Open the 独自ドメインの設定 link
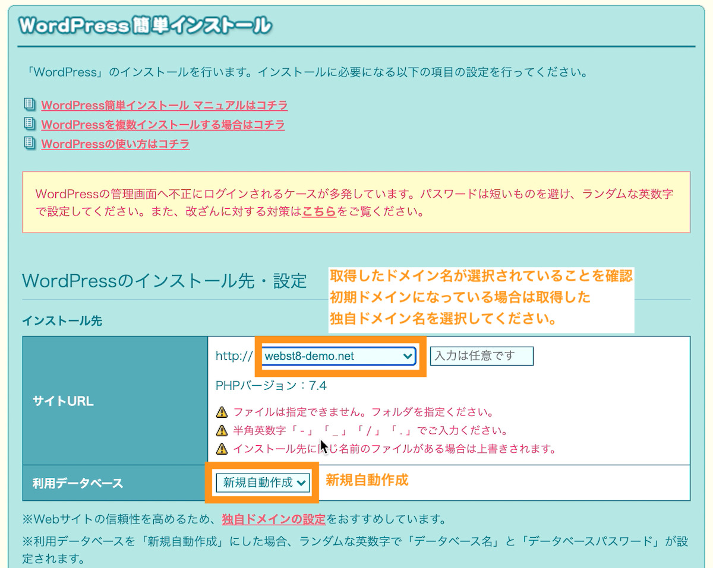The image size is (713, 568). click(x=273, y=517)
